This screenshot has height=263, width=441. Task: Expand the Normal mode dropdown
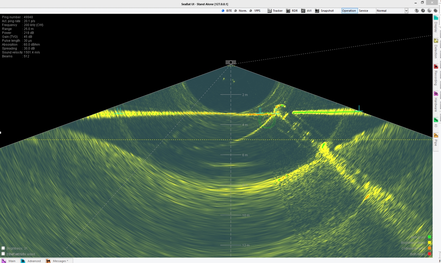coord(406,11)
